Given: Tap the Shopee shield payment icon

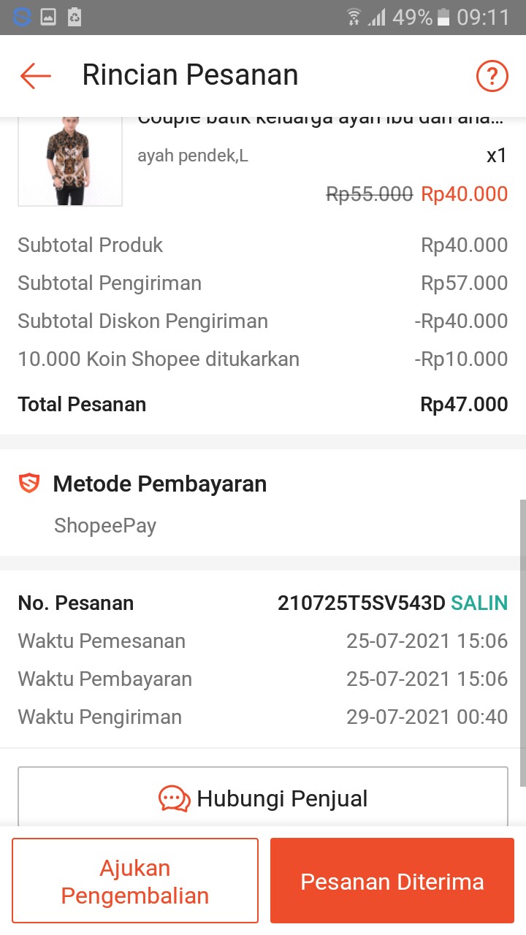Looking at the screenshot, I should [x=29, y=484].
